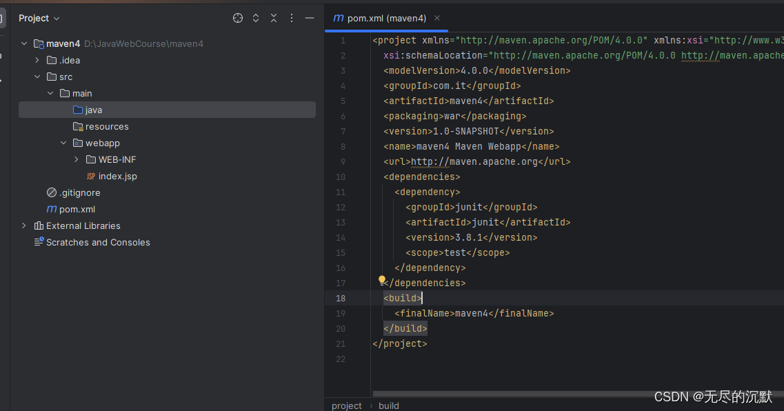
Task: Collapse the src folder
Action: (x=37, y=77)
